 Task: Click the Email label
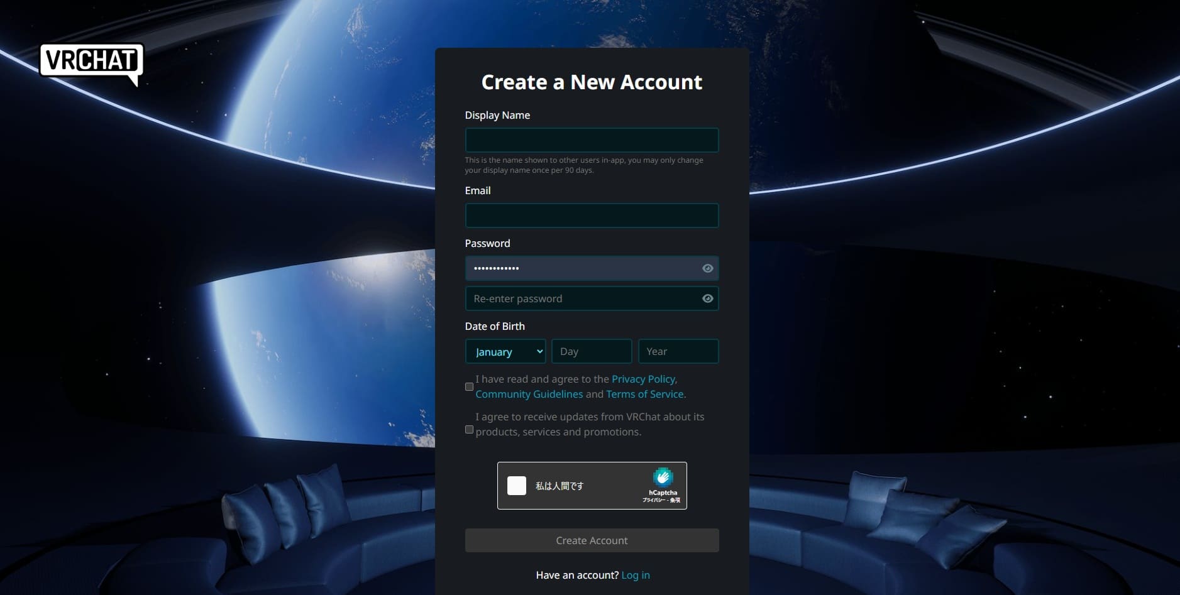[478, 190]
